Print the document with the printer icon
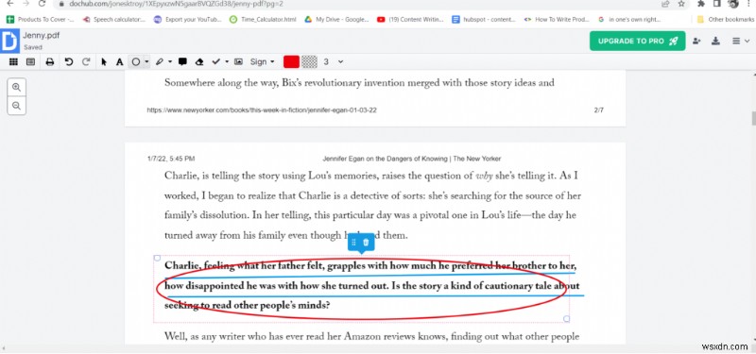The height and width of the screenshot is (354, 756). (50, 61)
